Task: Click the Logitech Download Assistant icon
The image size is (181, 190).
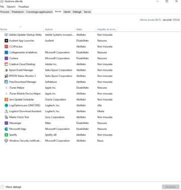Action: point(6,111)
